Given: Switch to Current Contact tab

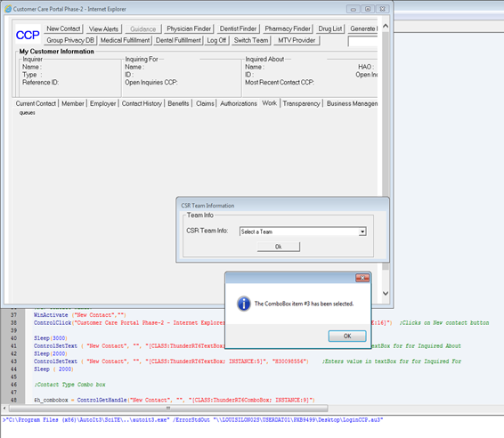Looking at the screenshot, I should point(36,103).
